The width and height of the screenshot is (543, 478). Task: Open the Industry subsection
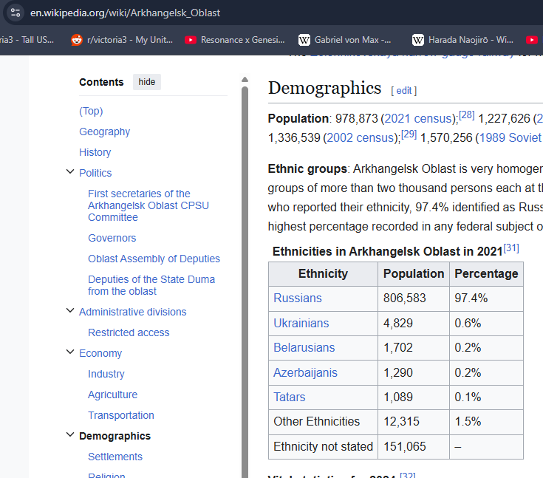(106, 374)
